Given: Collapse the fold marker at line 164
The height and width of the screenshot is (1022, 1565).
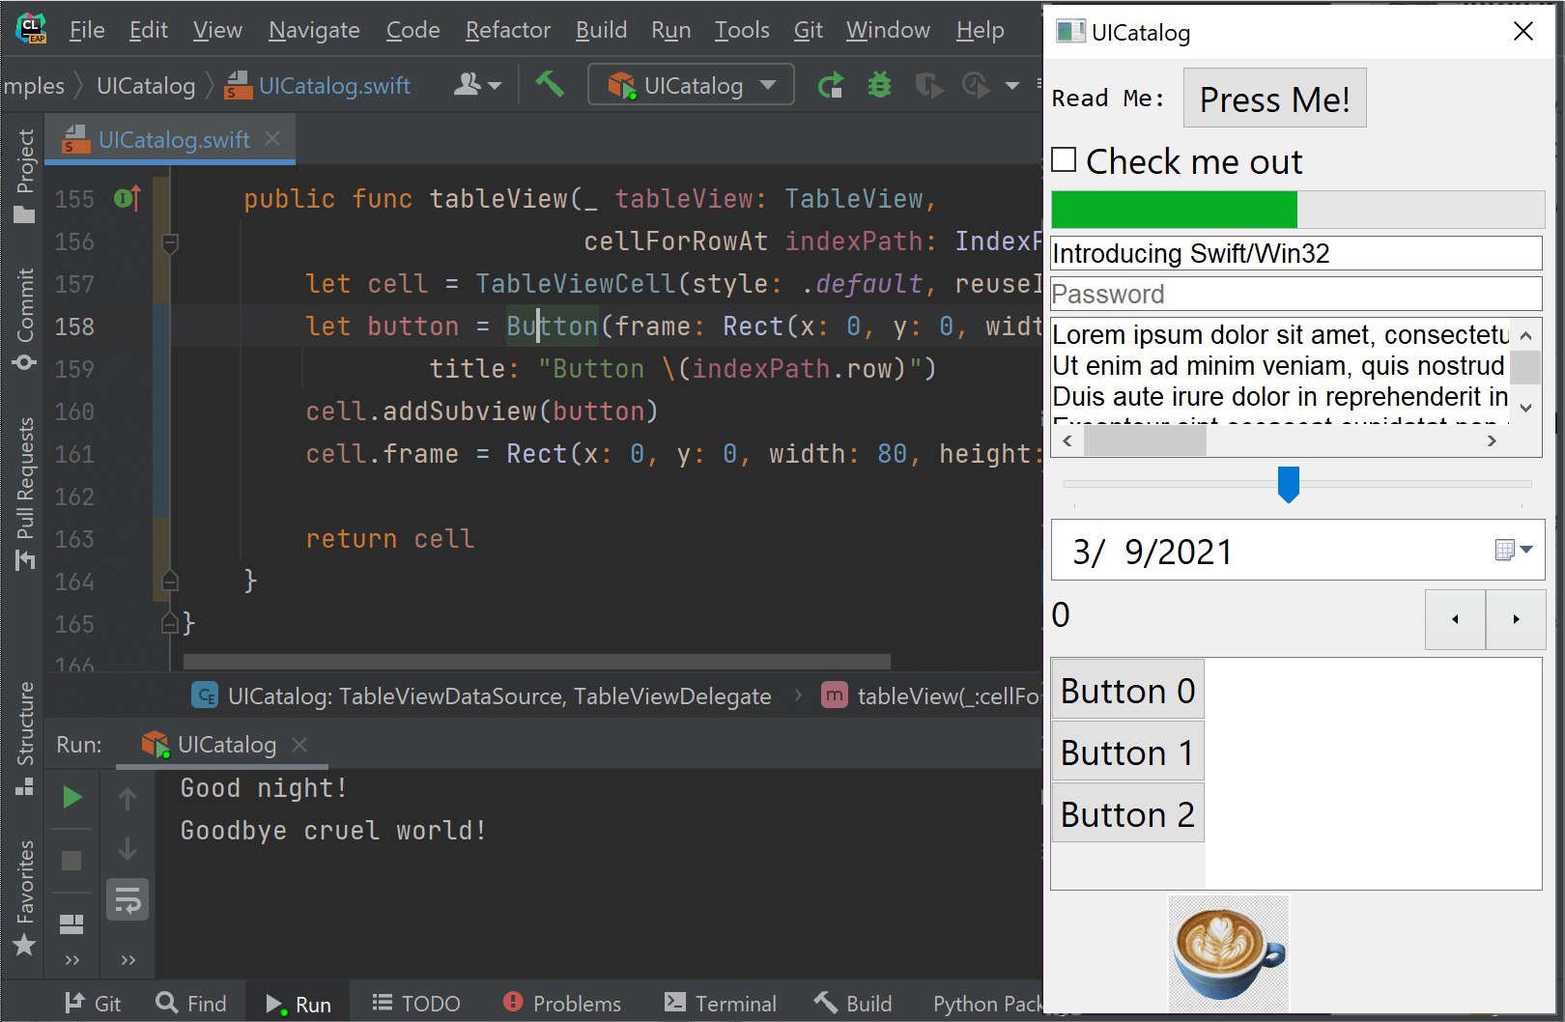Looking at the screenshot, I should point(170,582).
